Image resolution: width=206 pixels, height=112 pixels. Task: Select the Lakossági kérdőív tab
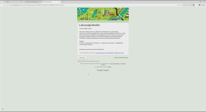51,2
